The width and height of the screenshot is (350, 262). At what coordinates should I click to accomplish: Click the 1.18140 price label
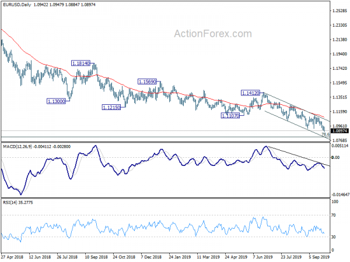pyautogui.click(x=80, y=63)
